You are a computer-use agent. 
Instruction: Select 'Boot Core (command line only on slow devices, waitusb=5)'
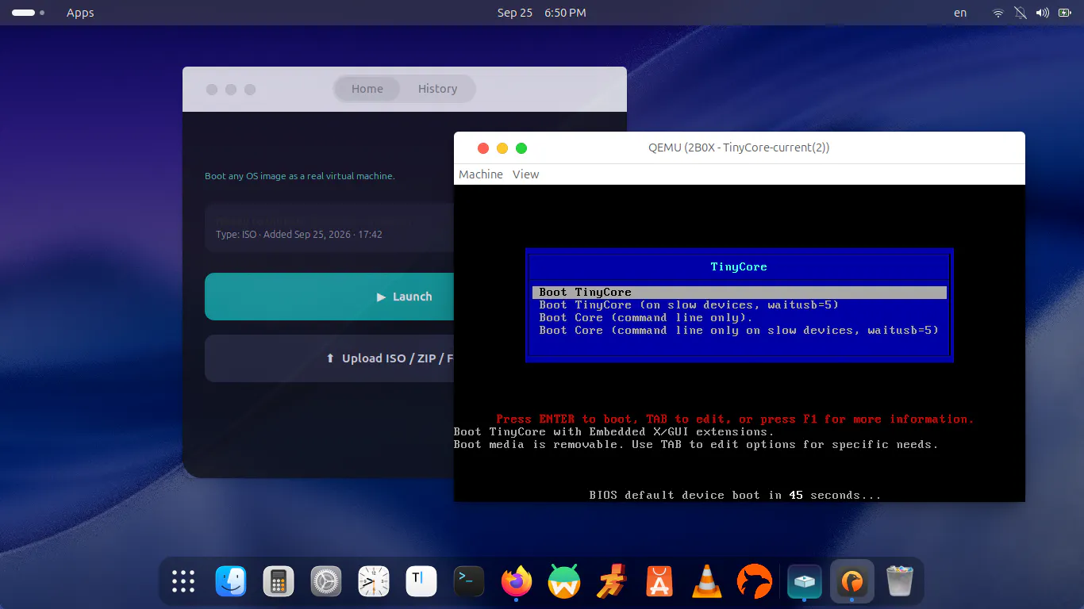pyautogui.click(x=739, y=331)
